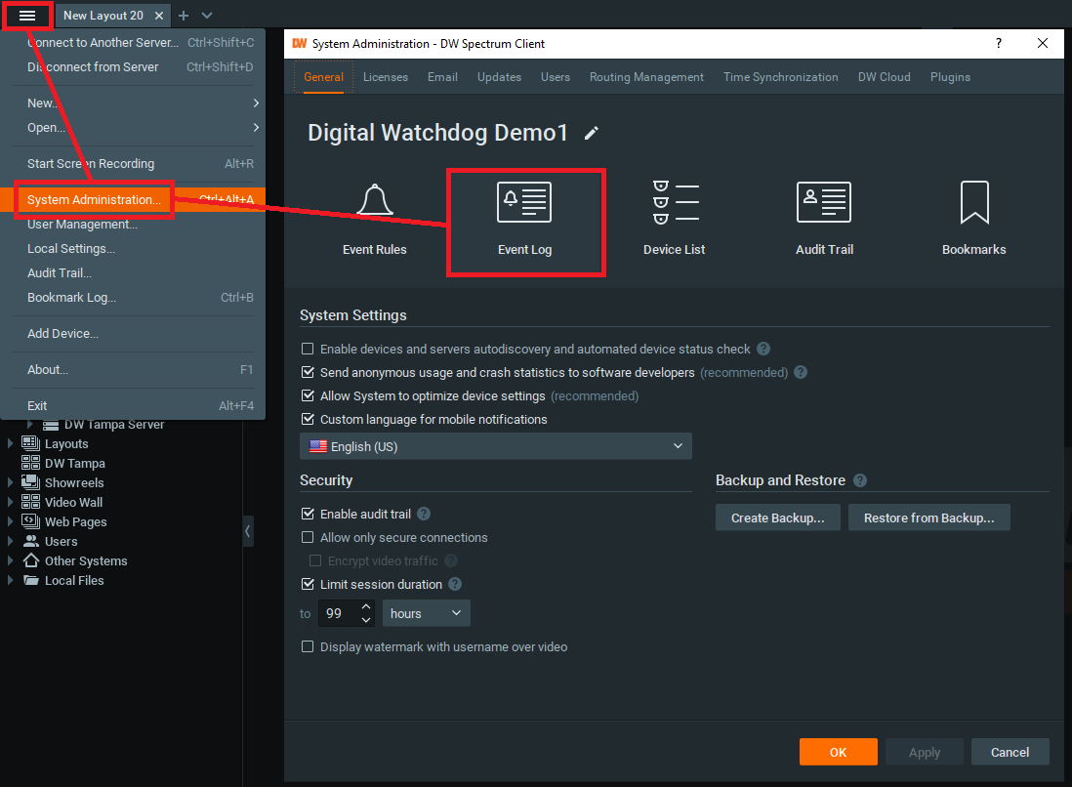Open the English (US) language dropdown
Image resolution: width=1072 pixels, height=787 pixels.
coord(496,446)
